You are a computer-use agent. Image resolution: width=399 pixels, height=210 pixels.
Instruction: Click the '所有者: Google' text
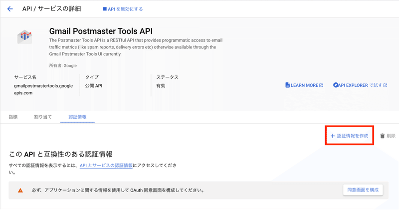(x=63, y=66)
